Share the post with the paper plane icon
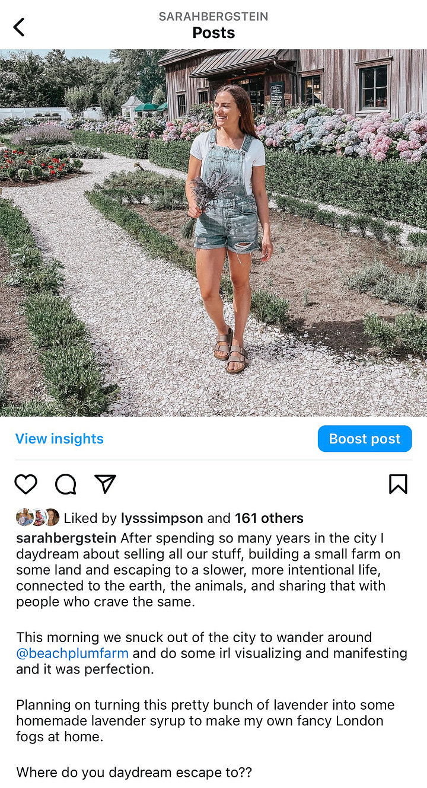The image size is (427, 788). click(x=105, y=484)
